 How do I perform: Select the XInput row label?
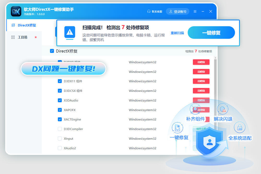pyautogui.click(x=68, y=138)
